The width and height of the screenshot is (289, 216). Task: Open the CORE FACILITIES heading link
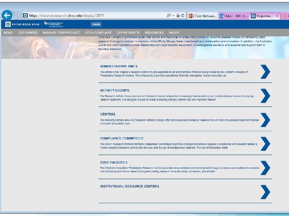click(114, 162)
